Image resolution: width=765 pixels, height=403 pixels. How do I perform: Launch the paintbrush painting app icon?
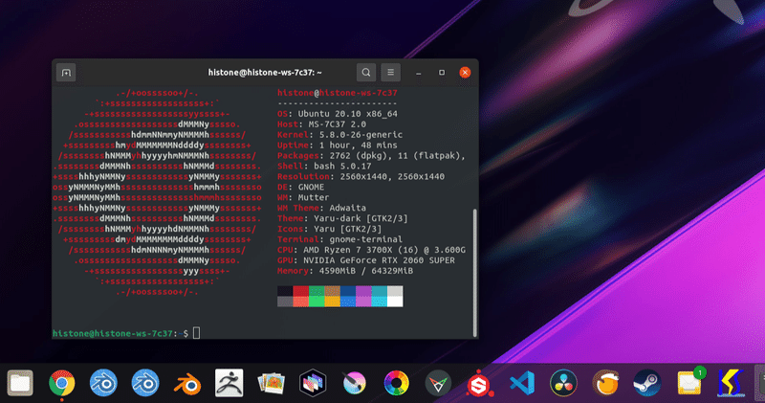[355, 383]
